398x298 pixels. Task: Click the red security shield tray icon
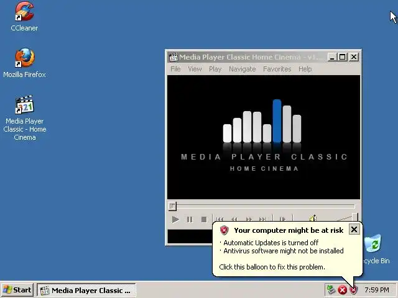[354, 290]
